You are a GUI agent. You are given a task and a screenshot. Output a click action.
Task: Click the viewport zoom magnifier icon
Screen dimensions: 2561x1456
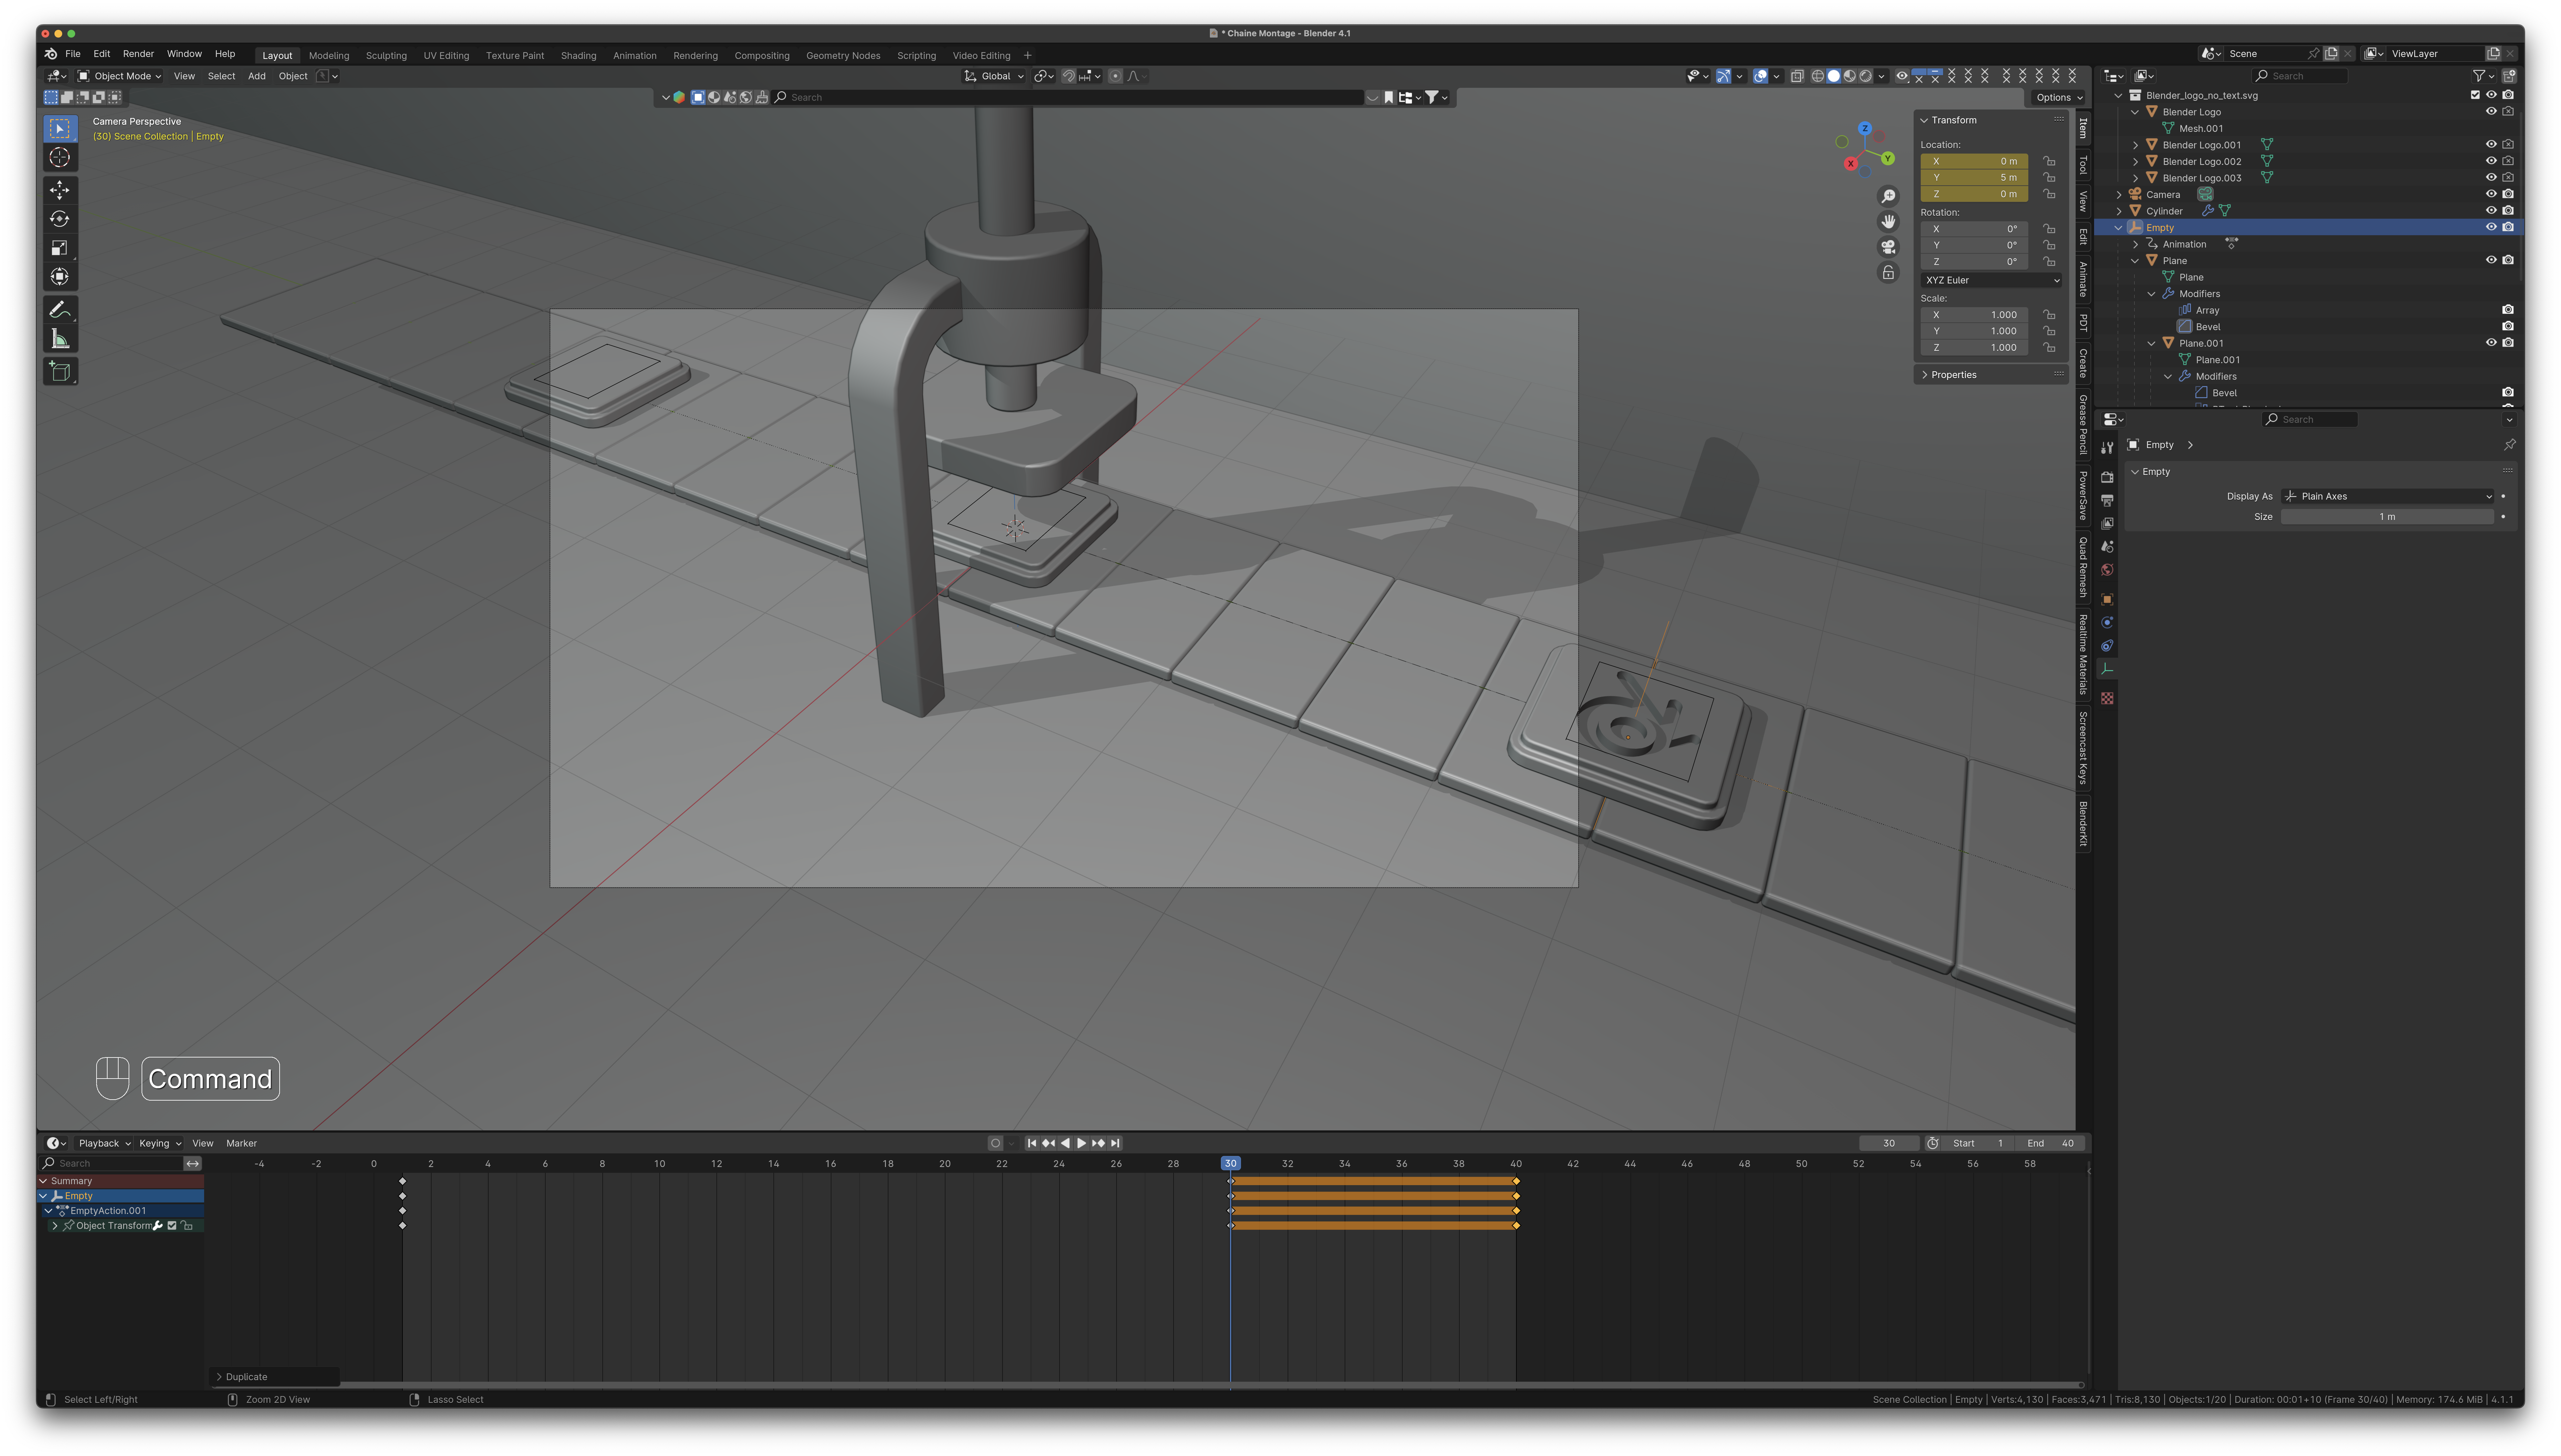pyautogui.click(x=1888, y=196)
